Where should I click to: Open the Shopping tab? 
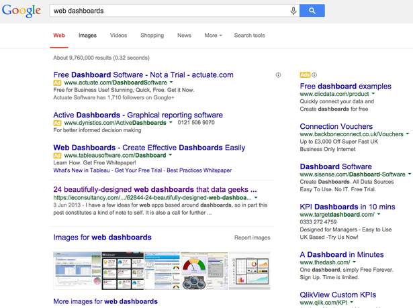152,36
